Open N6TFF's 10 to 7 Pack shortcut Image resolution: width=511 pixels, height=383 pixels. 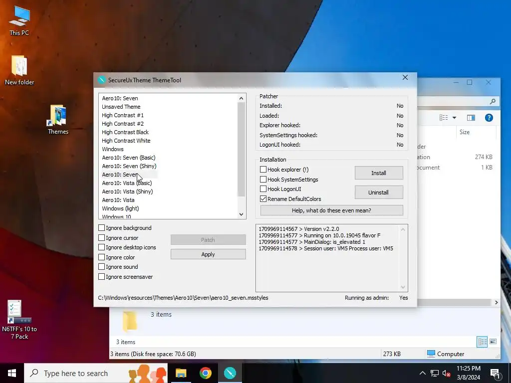(x=19, y=319)
